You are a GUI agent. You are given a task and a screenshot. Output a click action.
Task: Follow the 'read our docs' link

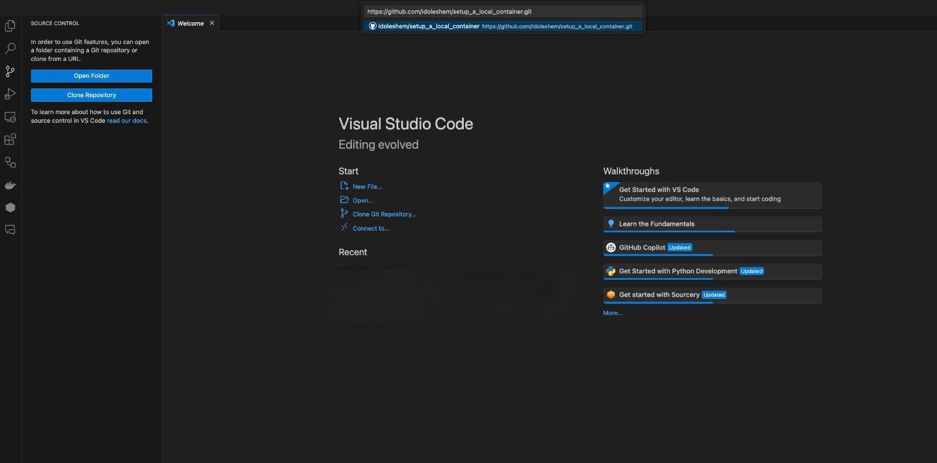click(126, 121)
